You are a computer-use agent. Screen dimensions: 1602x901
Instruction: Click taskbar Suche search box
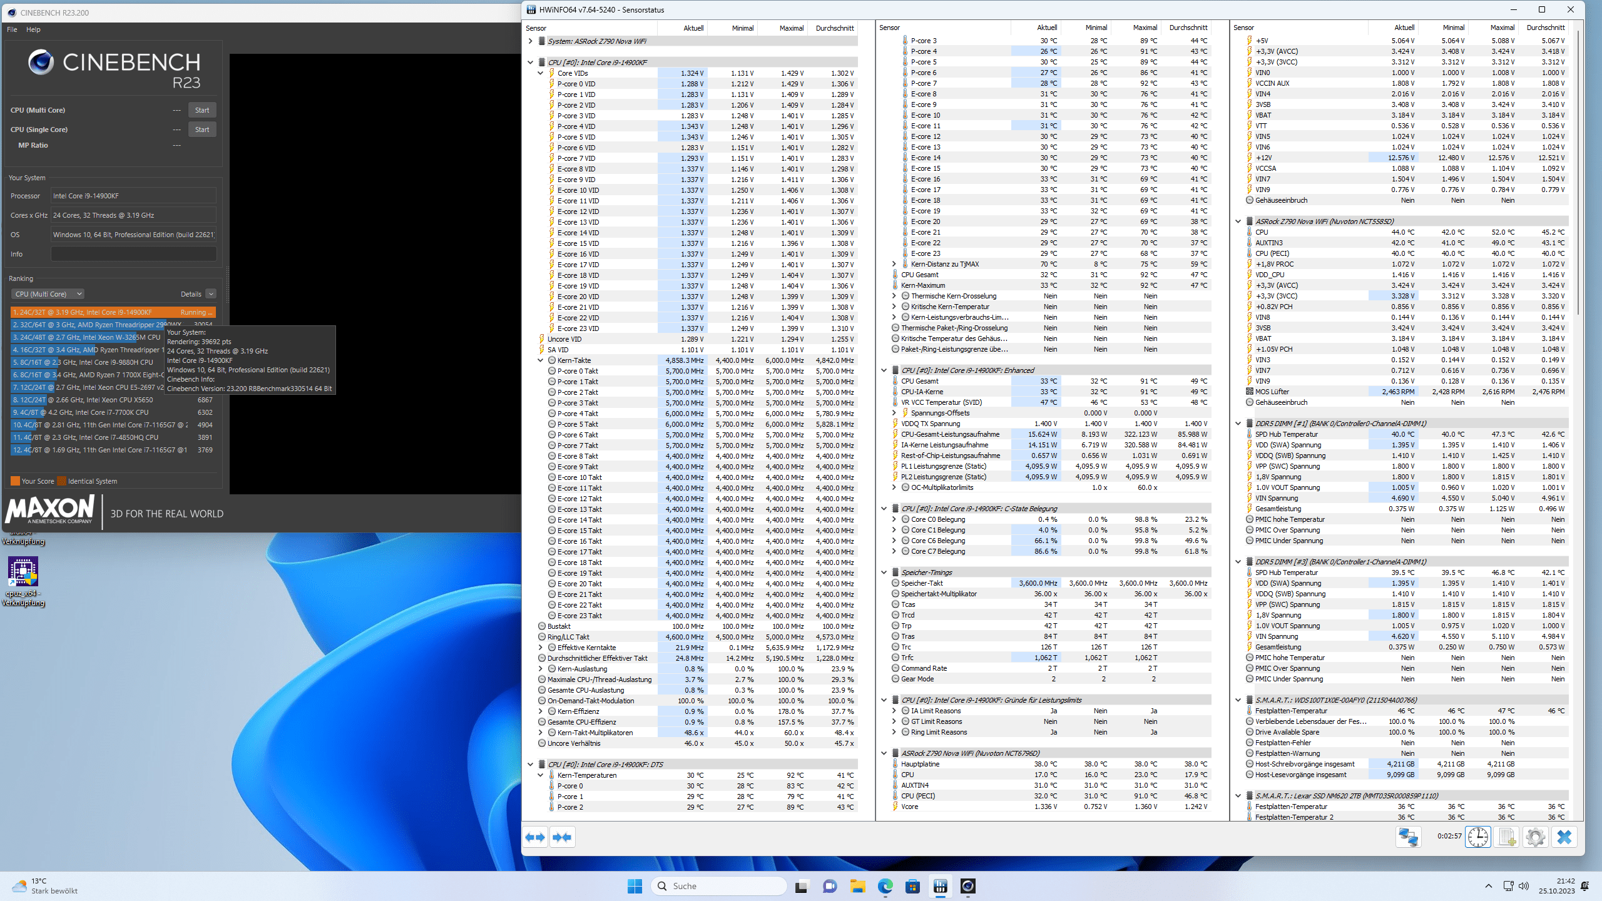pos(718,886)
